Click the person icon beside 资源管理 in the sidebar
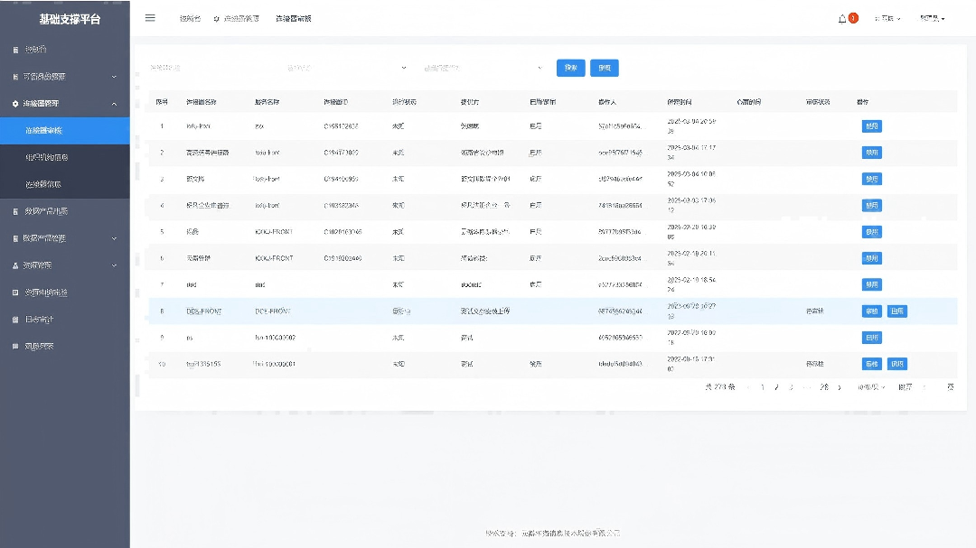Viewport: 976px width, 548px height. pyautogui.click(x=15, y=265)
